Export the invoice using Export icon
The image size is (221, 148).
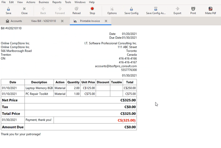177,11
